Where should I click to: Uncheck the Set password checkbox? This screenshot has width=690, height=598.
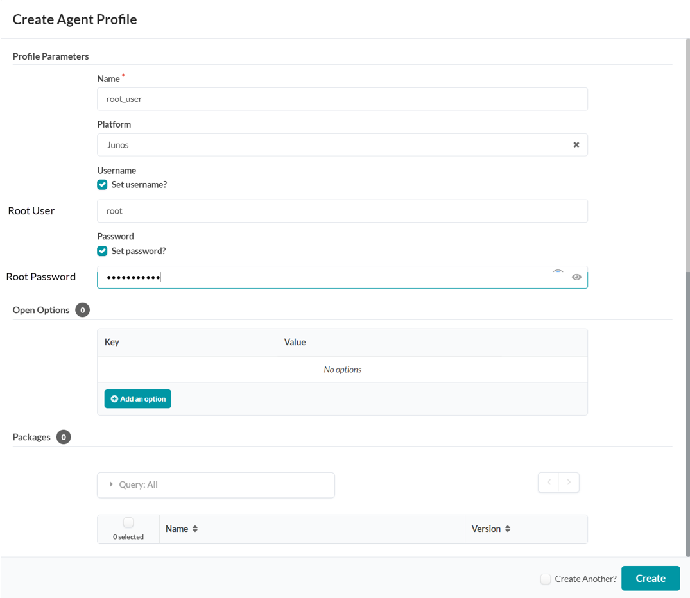(x=102, y=251)
